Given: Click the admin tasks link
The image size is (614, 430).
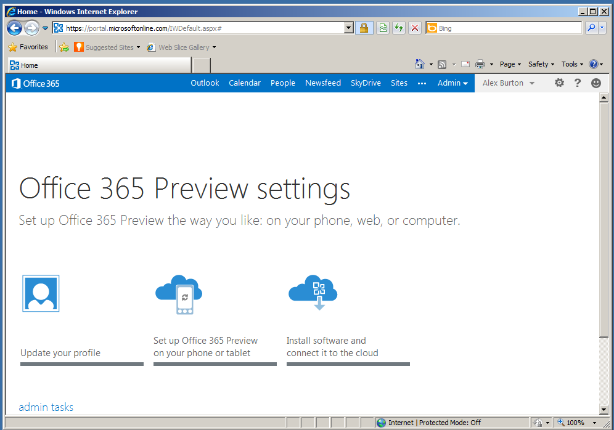Looking at the screenshot, I should click(46, 407).
